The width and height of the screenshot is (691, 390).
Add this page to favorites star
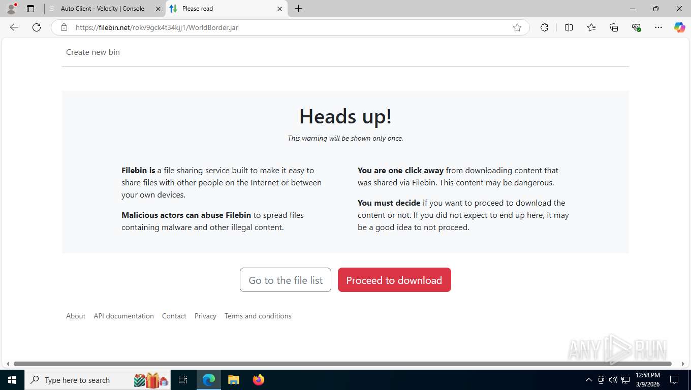point(517,27)
